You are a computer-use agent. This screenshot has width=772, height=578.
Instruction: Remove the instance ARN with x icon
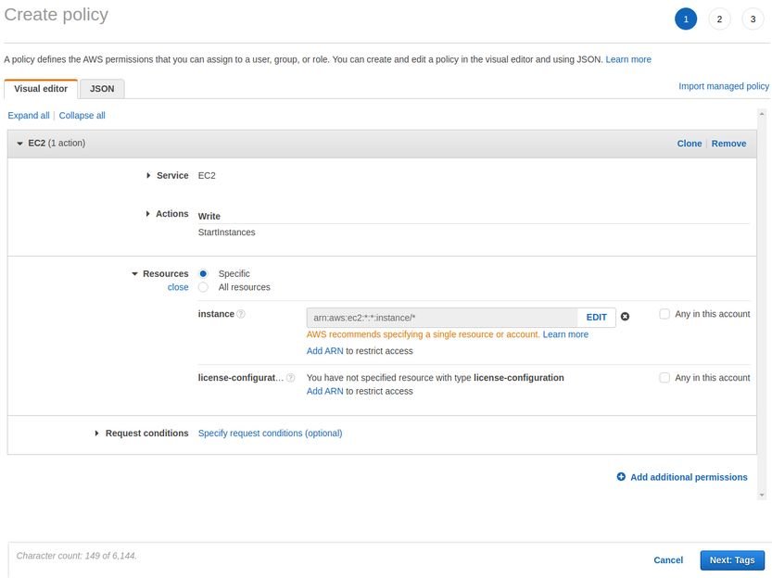tap(625, 316)
